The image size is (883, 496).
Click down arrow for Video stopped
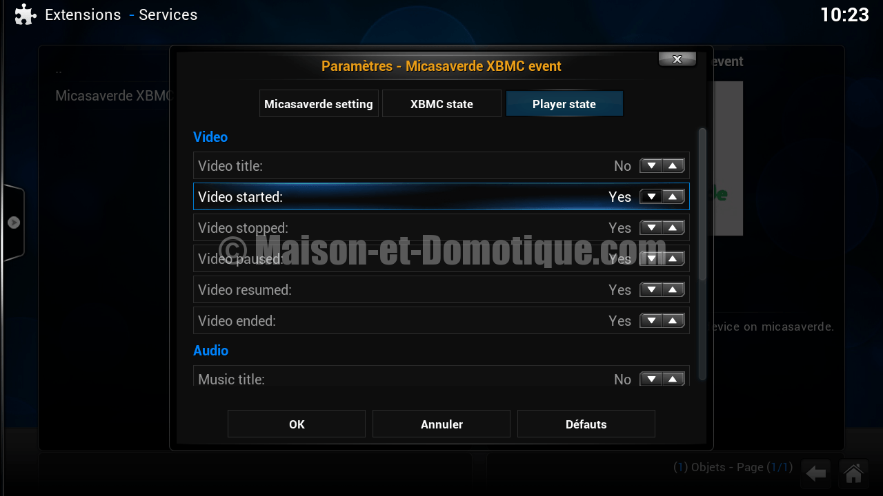[651, 227]
